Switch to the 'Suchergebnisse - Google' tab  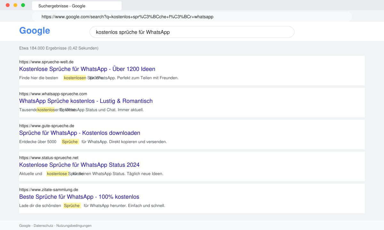[77, 6]
